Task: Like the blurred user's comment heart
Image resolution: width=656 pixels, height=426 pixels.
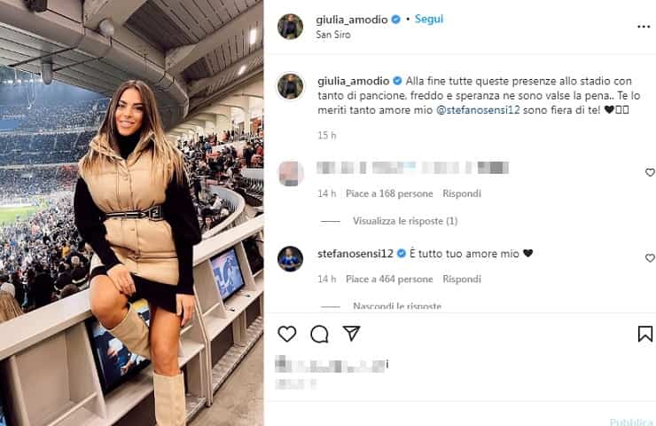Action: (x=650, y=172)
